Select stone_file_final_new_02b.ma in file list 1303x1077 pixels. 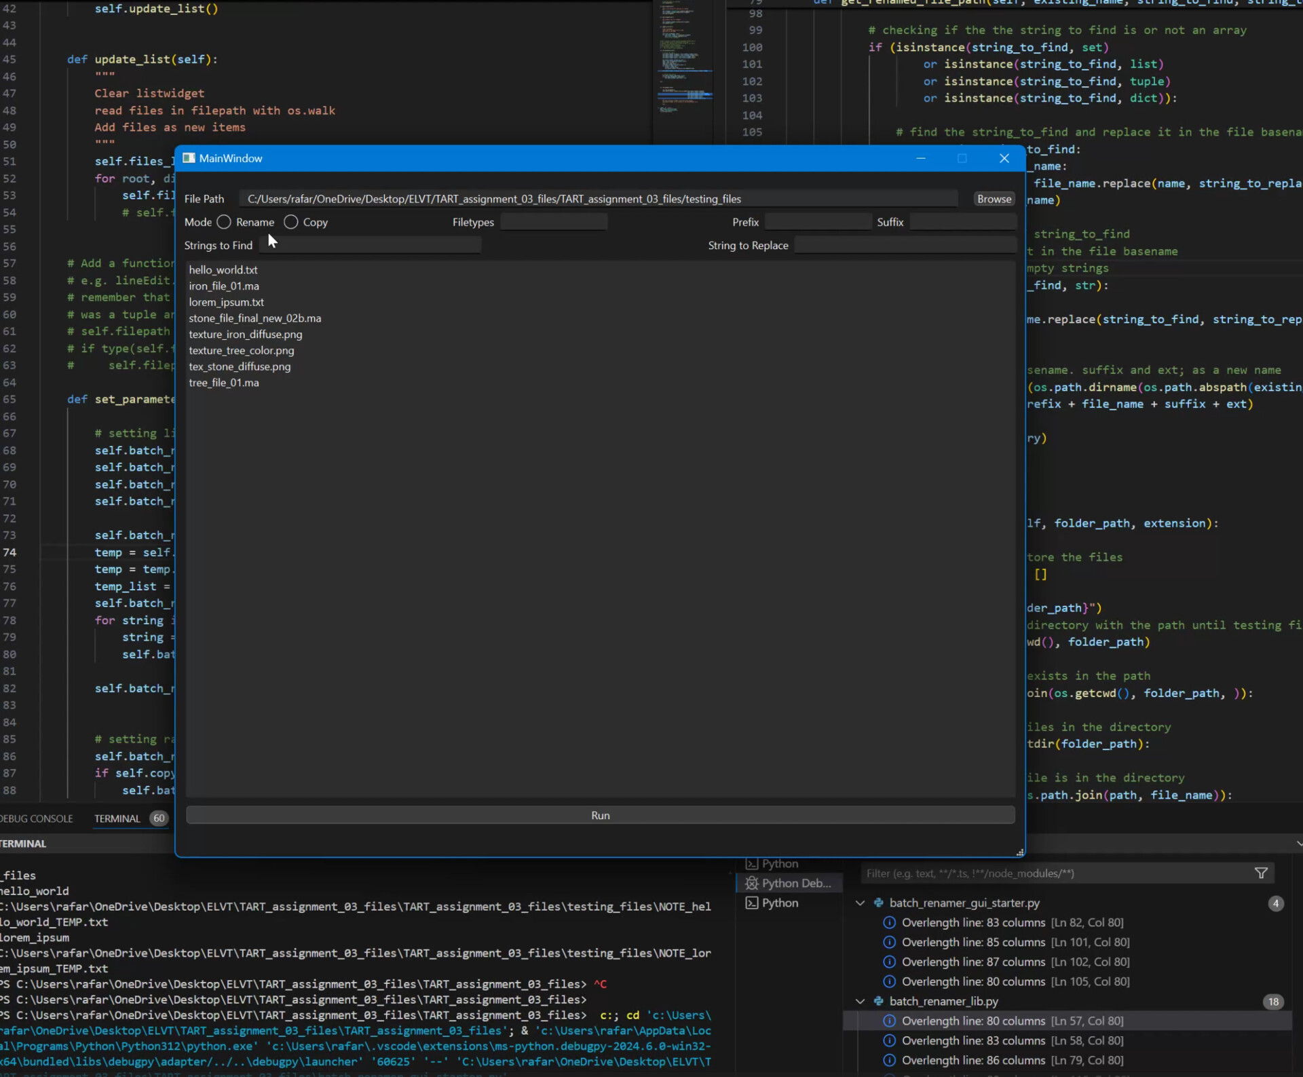255,318
